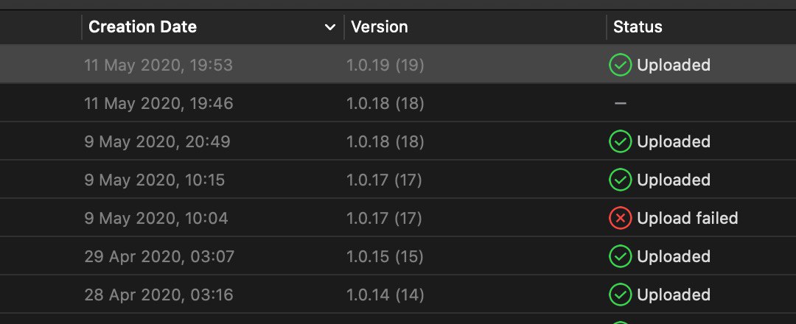This screenshot has width=796, height=324.
Task: Sort archives by Status column header
Action: pyautogui.click(x=638, y=27)
